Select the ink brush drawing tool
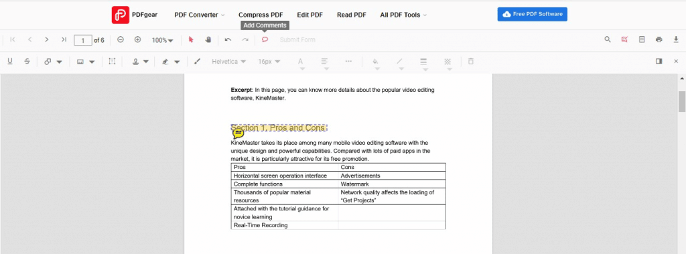686x254 pixels. (197, 62)
